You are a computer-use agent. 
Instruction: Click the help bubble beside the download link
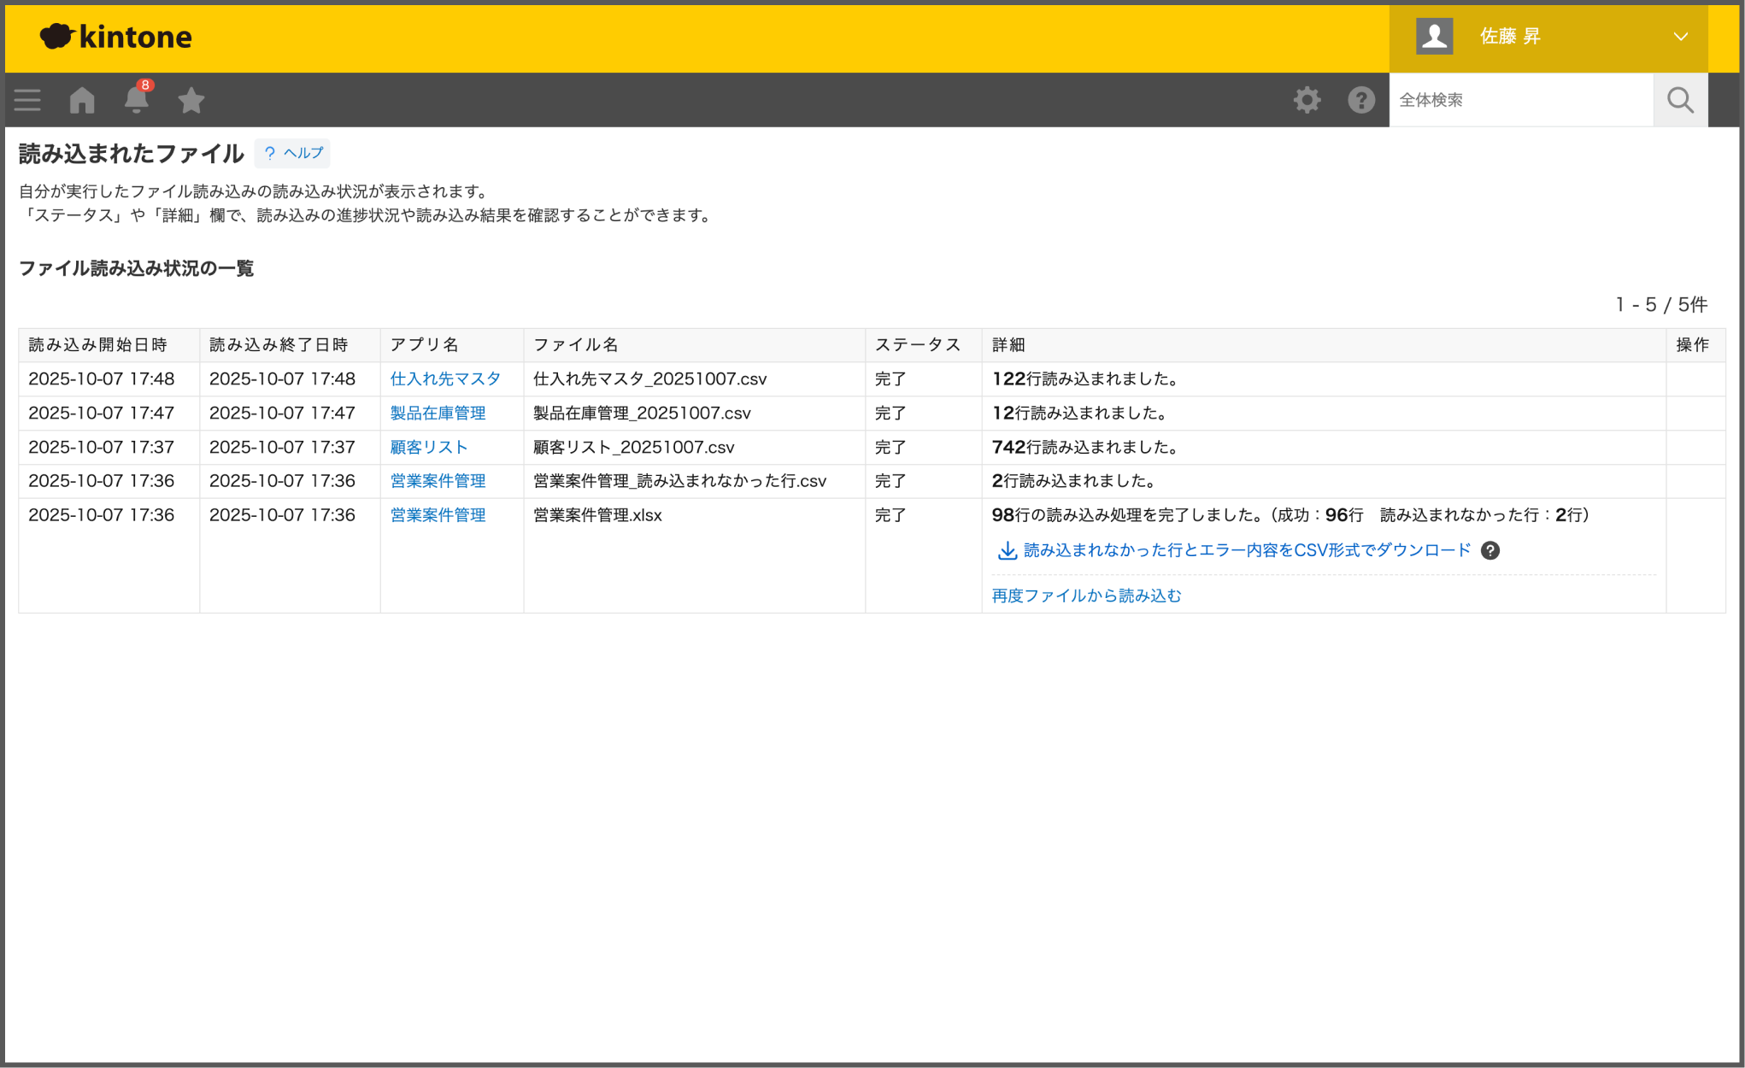[1491, 551]
